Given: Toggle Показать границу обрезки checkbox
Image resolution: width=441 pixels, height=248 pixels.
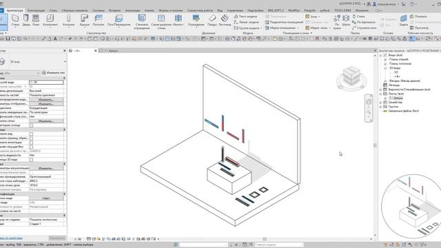Looking at the screenshot, I should [x=31, y=138].
